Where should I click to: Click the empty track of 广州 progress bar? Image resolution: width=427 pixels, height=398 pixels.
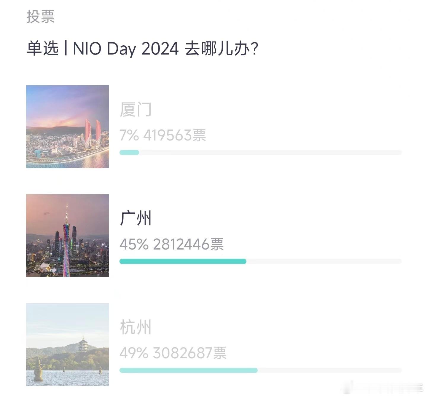coord(324,261)
